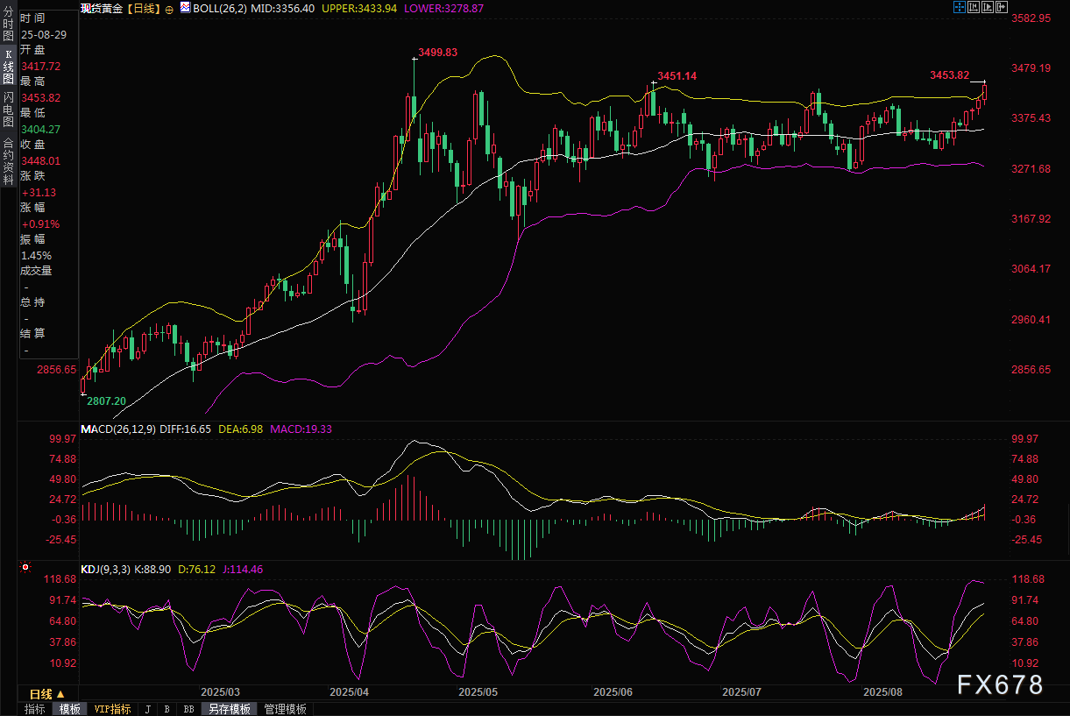Open the 闪电图 side tab
This screenshot has height=716, width=1070.
click(8, 110)
